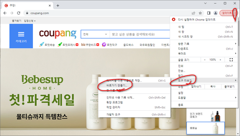Image resolution: width=240 pixels, height=136 pixels.
Task: Choose 새 창 from the Chrome menu
Action: click(x=204, y=32)
